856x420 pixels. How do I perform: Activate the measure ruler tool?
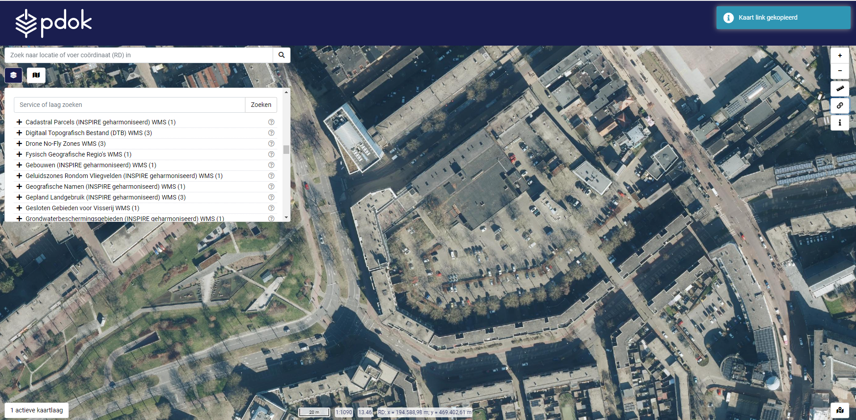[x=839, y=89]
